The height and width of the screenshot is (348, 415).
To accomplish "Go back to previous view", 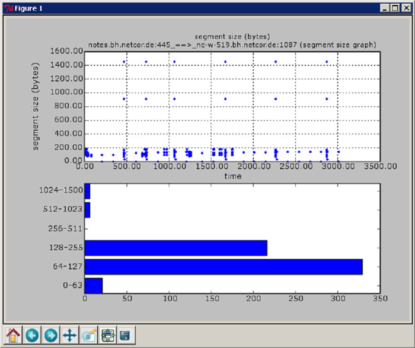I will (31, 336).
